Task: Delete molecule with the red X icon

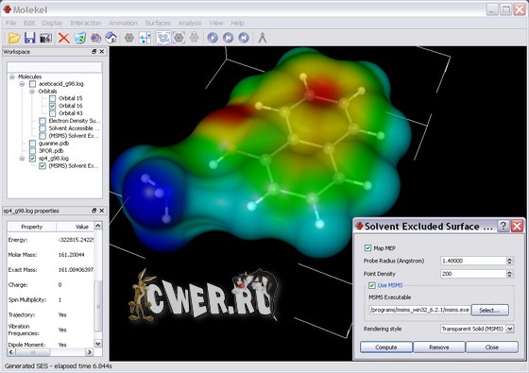Action: coord(64,38)
